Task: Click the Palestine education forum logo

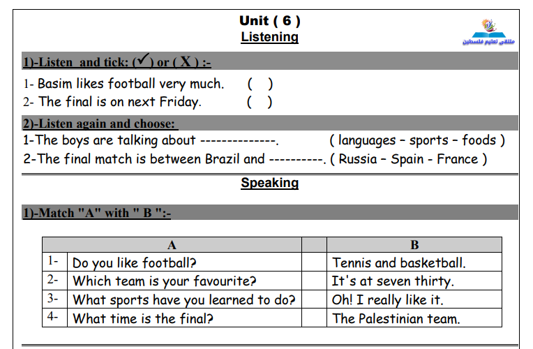Action: (488, 32)
